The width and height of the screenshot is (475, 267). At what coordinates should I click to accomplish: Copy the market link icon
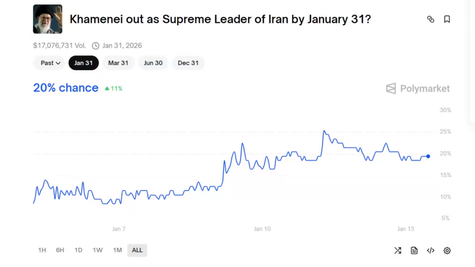pyautogui.click(x=431, y=19)
